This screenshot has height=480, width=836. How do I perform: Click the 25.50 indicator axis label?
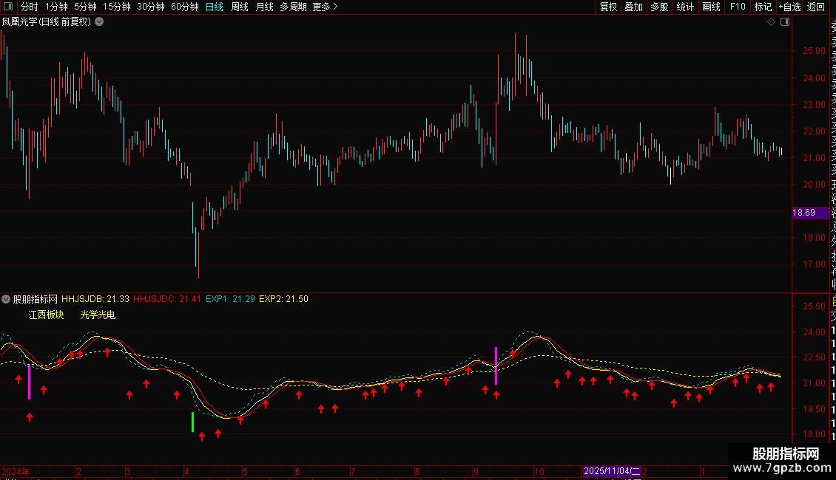coord(814,306)
